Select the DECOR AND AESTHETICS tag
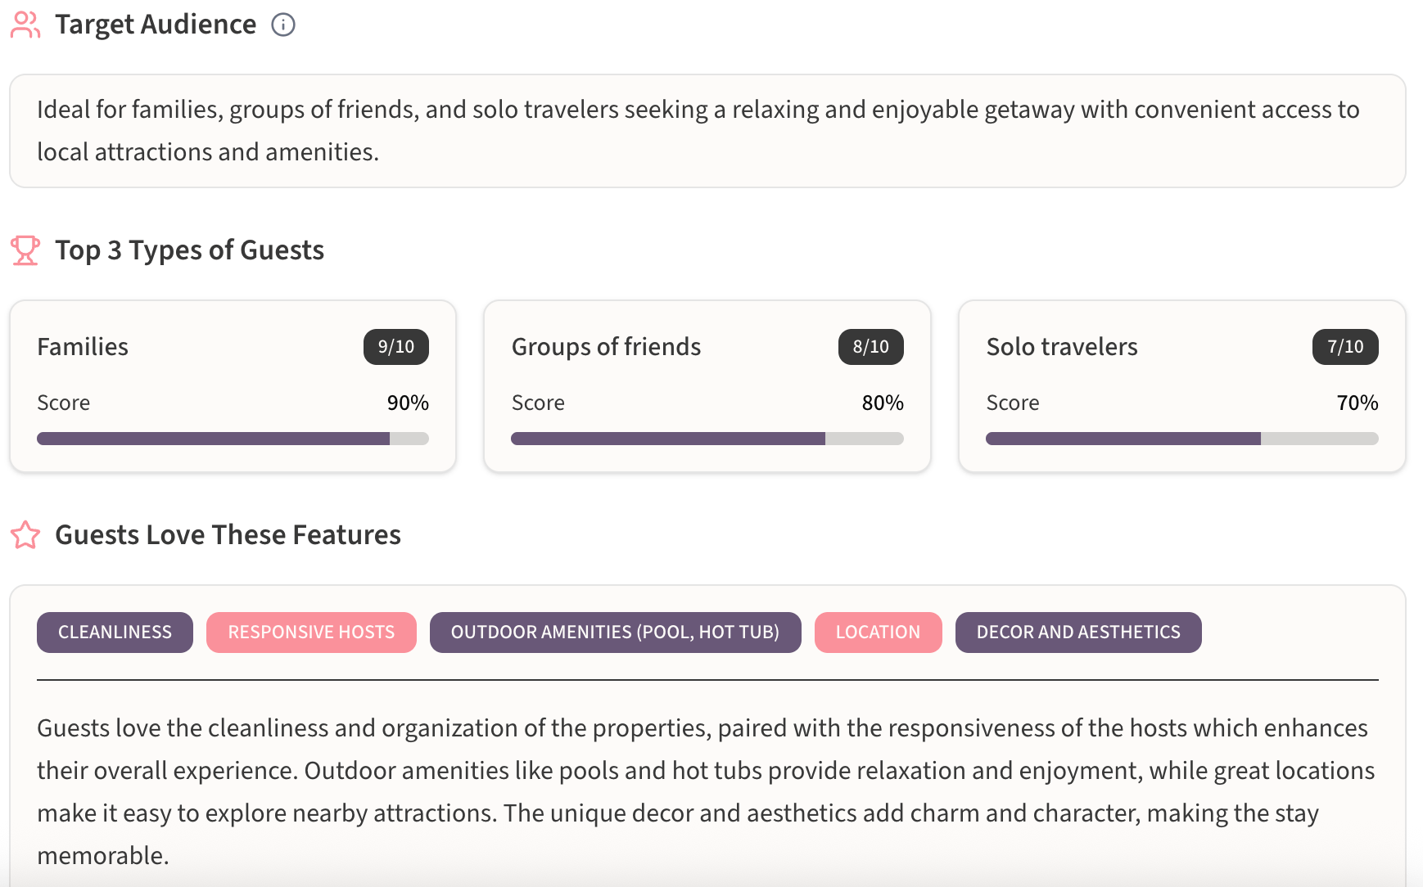Screen dimensions: 1423x887 [x=1077, y=633]
